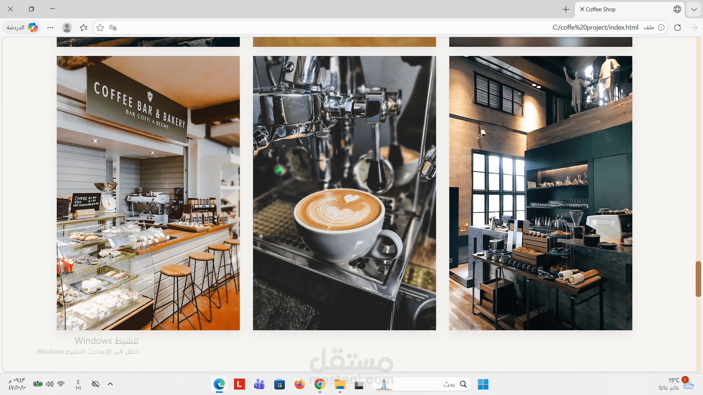Click the page vertical scrollbar thumb
This screenshot has height=395, width=703.
[x=698, y=279]
